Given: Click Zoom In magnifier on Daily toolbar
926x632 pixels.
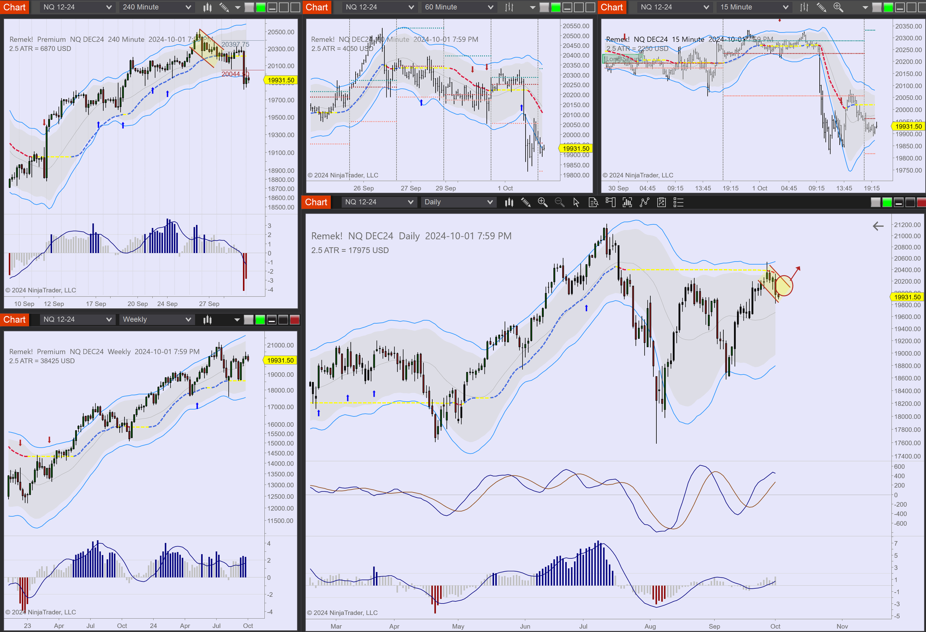Looking at the screenshot, I should [x=542, y=202].
